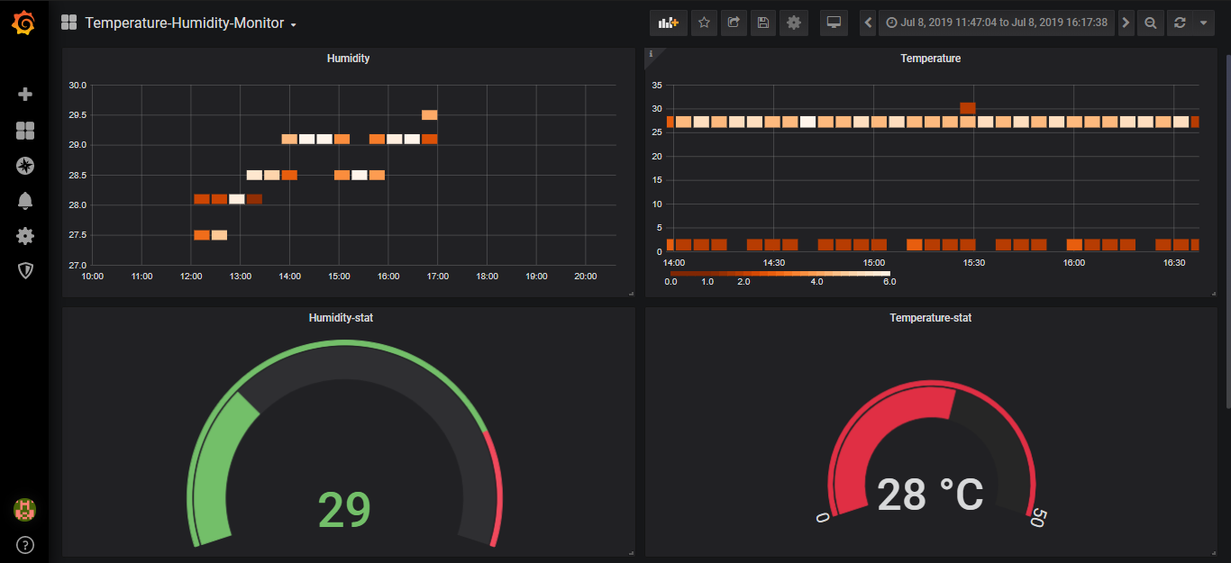
Task: Click the 29.5 humidity heatmap cell
Action: 430,114
